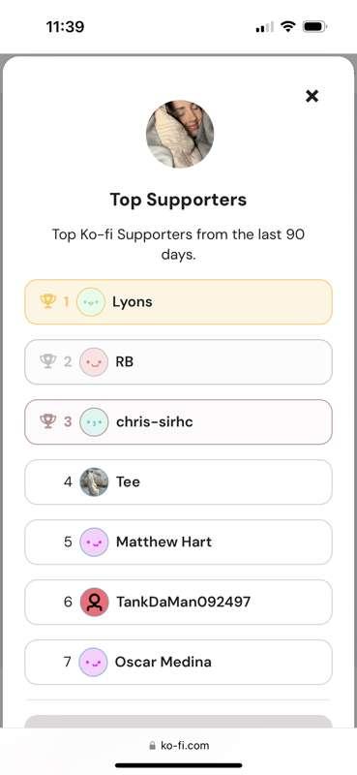
Task: Tap TankDaMan092497's red person avatar
Action: (x=94, y=602)
